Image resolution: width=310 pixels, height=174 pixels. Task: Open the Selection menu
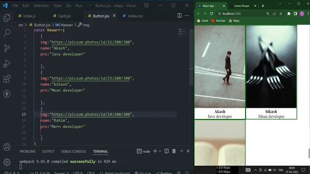(41, 6)
